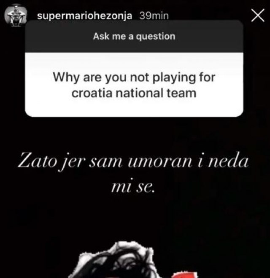The image size is (270, 278).
Task: Tap the 'mi se.' answer text
Action: [x=133, y=187]
